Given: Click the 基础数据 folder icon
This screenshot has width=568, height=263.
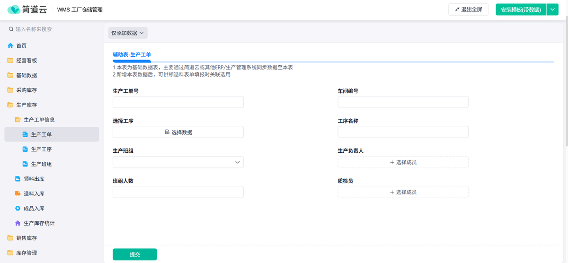Looking at the screenshot, I should tap(10, 75).
